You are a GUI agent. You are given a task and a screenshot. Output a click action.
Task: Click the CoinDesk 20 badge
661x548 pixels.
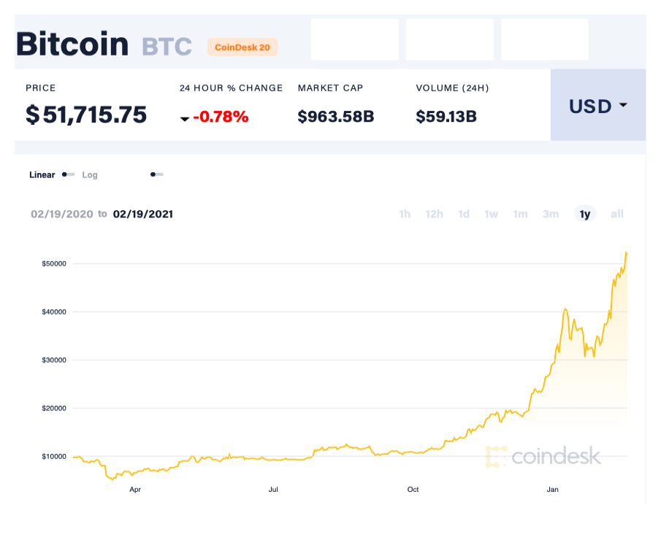coord(242,47)
